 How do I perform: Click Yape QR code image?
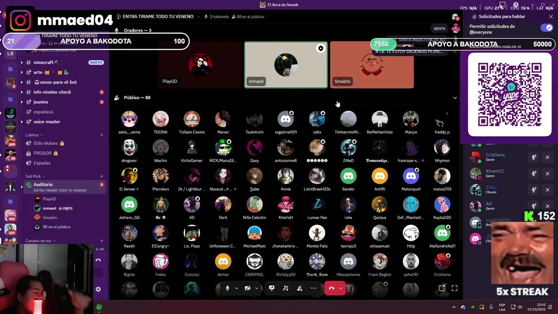pyautogui.click(x=510, y=95)
